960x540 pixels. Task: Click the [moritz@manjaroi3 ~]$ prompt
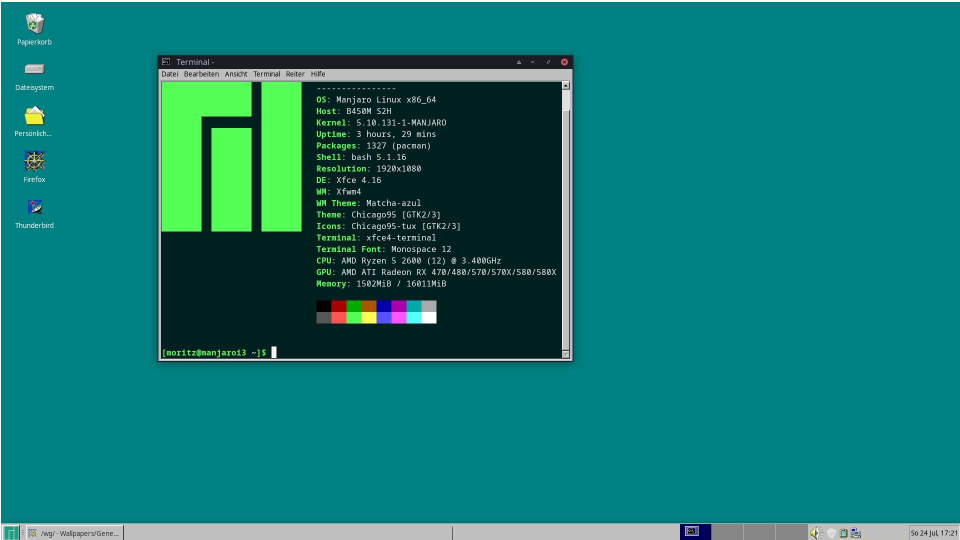214,353
